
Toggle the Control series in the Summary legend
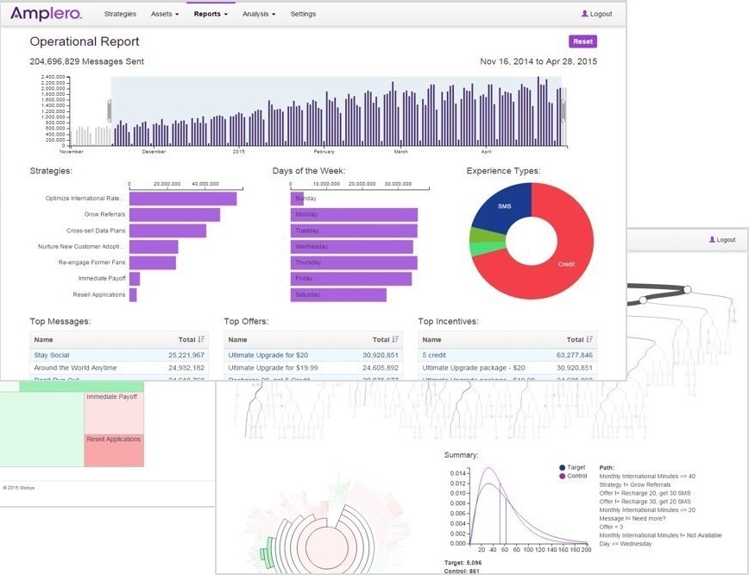563,476
